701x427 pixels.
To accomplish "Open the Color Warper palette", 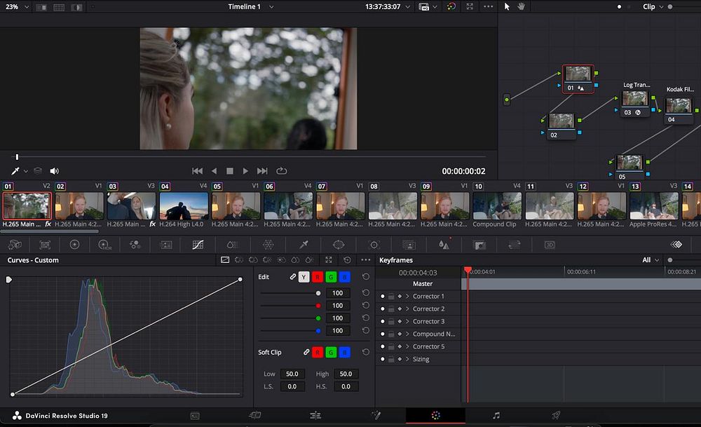I will click(x=268, y=245).
